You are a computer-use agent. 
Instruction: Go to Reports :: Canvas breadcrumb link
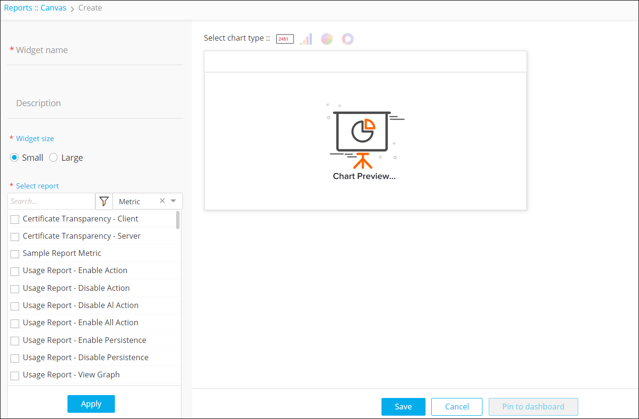point(35,8)
